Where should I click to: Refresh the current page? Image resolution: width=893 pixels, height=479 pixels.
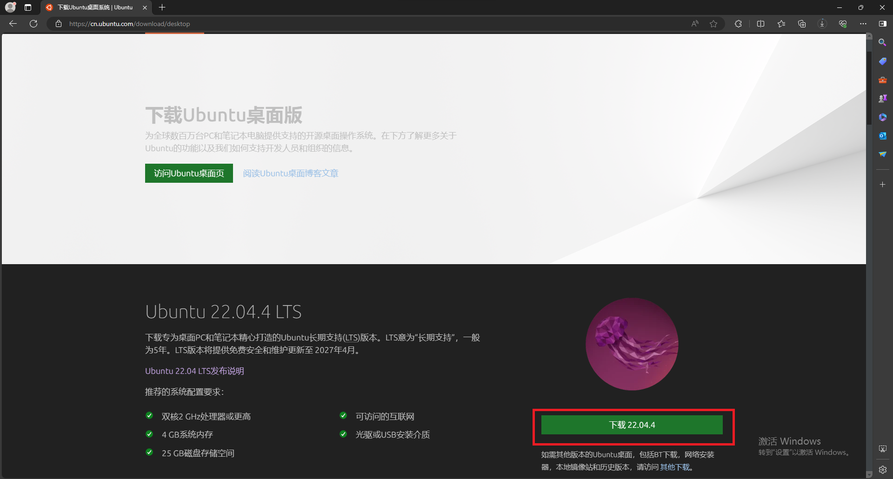[33, 24]
